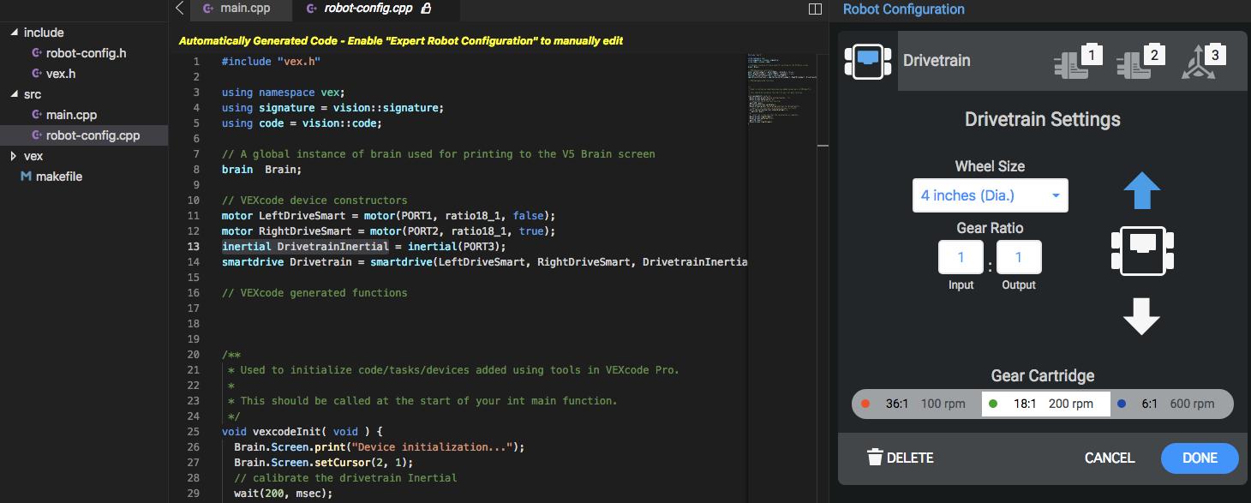1251x503 pixels.
Task: Open the makefile in the file tree
Action: 58,177
